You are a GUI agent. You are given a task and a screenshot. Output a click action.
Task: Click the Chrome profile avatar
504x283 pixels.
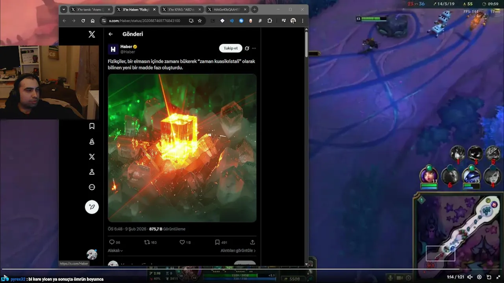click(x=293, y=21)
